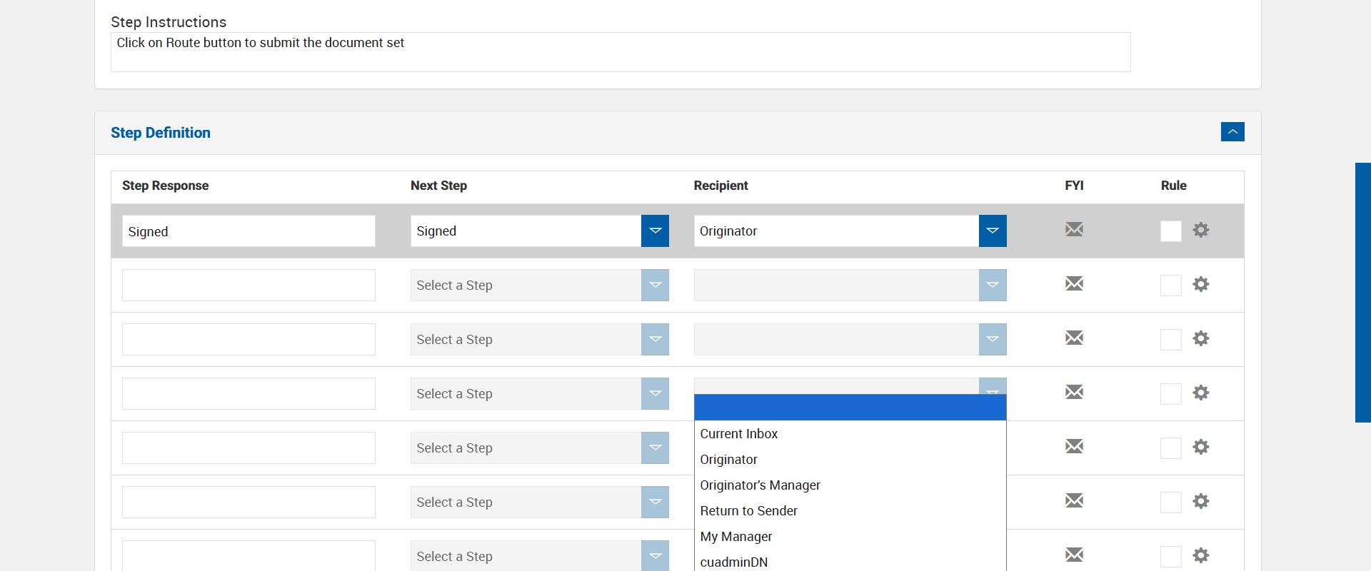Select Originator's Manager from recipient list
Viewport: 1371px width, 571px height.
pyautogui.click(x=760, y=485)
